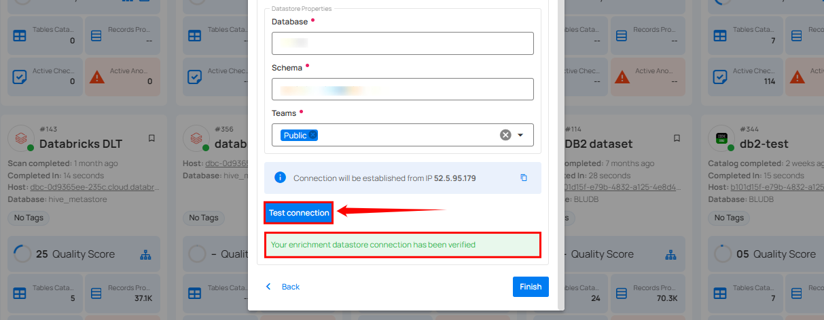This screenshot has height=320, width=824.
Task: Click Records Profiled icon showing 37.1K
Action: tap(97, 293)
